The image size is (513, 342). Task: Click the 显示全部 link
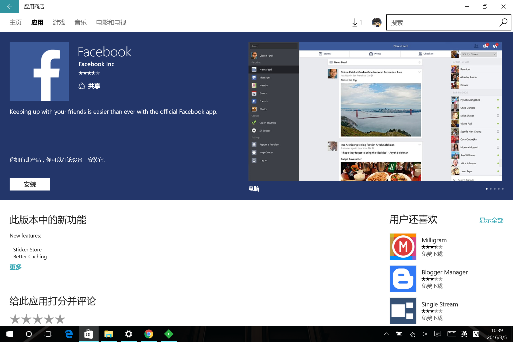pyautogui.click(x=491, y=220)
